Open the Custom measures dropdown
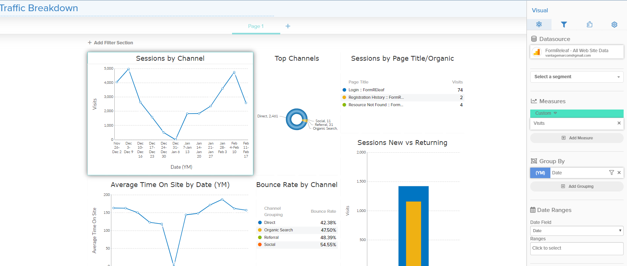 point(546,113)
